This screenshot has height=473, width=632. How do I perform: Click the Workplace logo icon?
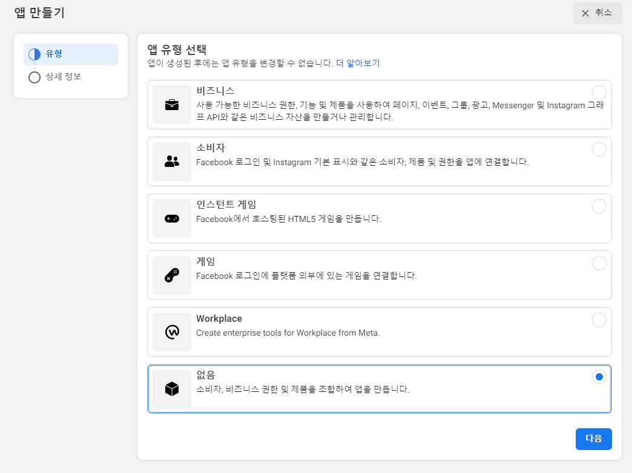172,332
